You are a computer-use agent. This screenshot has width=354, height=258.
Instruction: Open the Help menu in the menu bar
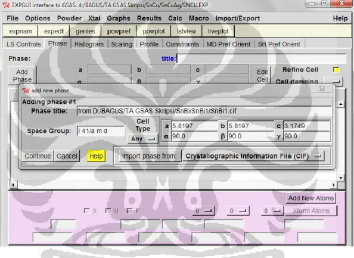[340, 18]
